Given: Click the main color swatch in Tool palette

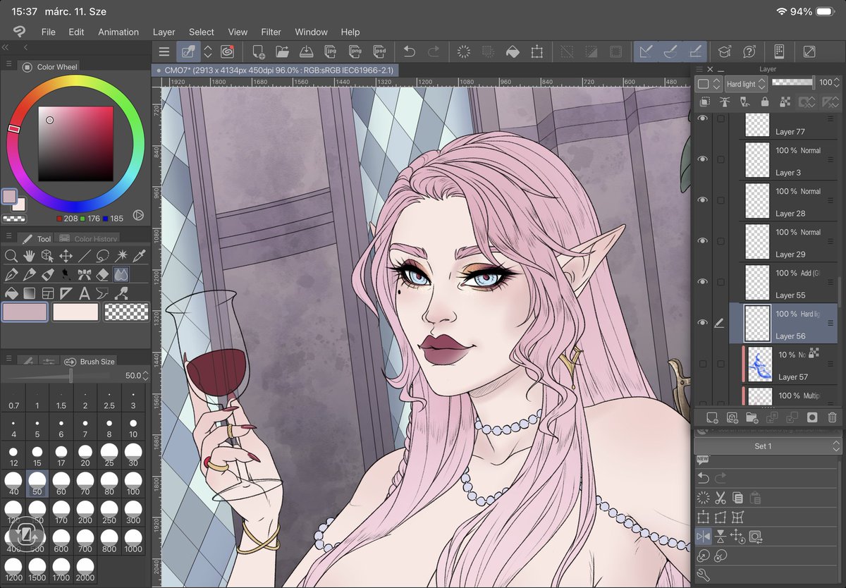Looking at the screenshot, I should pos(25,312).
